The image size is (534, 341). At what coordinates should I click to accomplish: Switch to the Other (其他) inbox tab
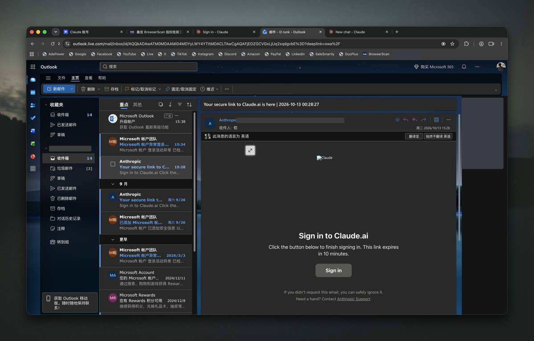click(x=137, y=105)
